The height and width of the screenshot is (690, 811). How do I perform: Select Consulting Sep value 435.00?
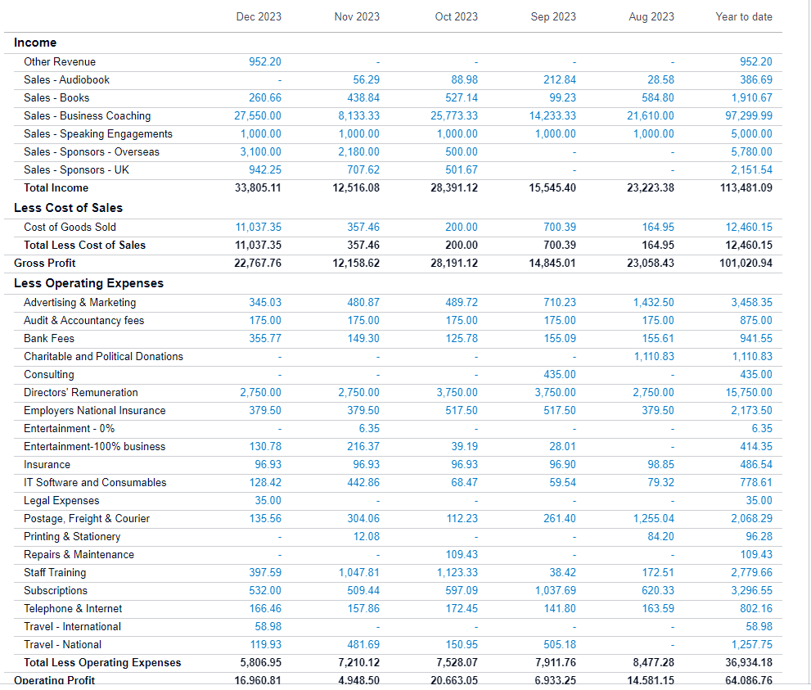pyautogui.click(x=560, y=375)
